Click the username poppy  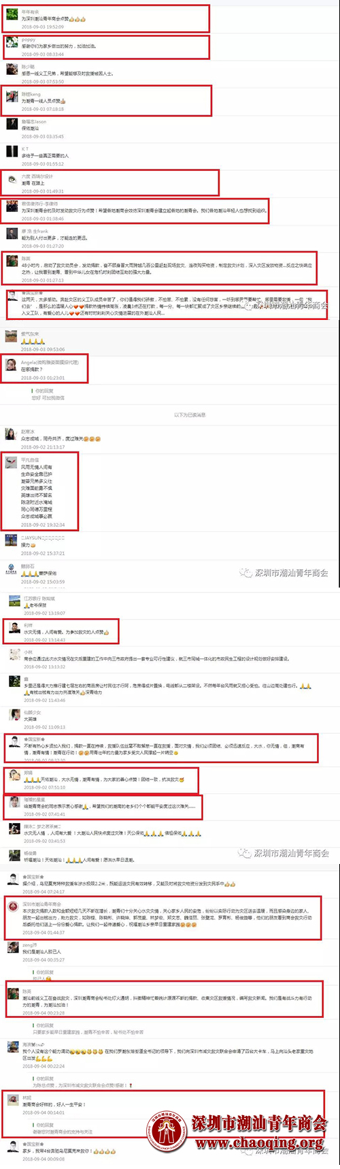click(x=28, y=40)
